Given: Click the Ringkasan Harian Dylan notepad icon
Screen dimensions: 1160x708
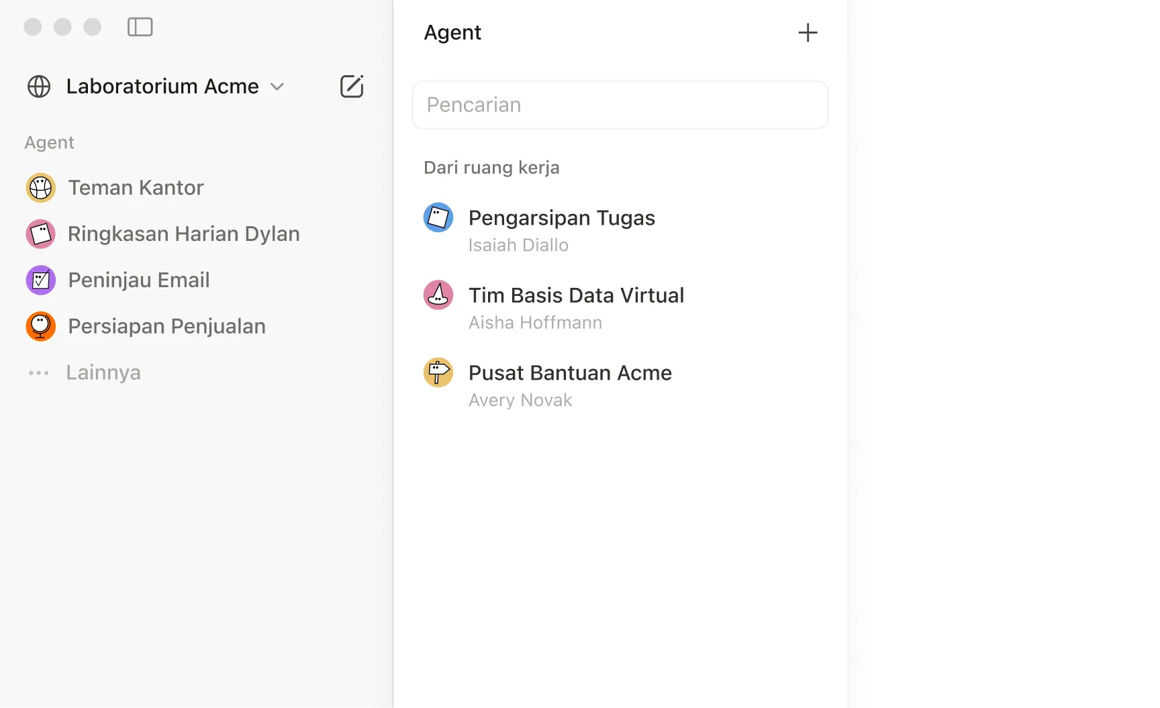Looking at the screenshot, I should click(x=40, y=234).
